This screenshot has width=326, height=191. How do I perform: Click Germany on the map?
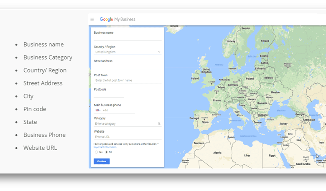click(233, 85)
